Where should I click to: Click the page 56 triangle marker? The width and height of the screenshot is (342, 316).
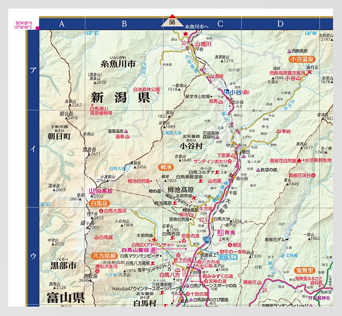[x=172, y=21]
